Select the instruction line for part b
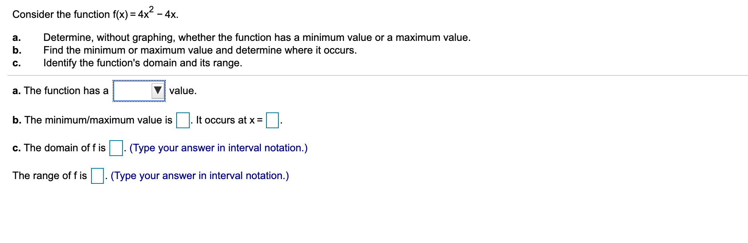This screenshot has height=243, width=748. pos(200,50)
